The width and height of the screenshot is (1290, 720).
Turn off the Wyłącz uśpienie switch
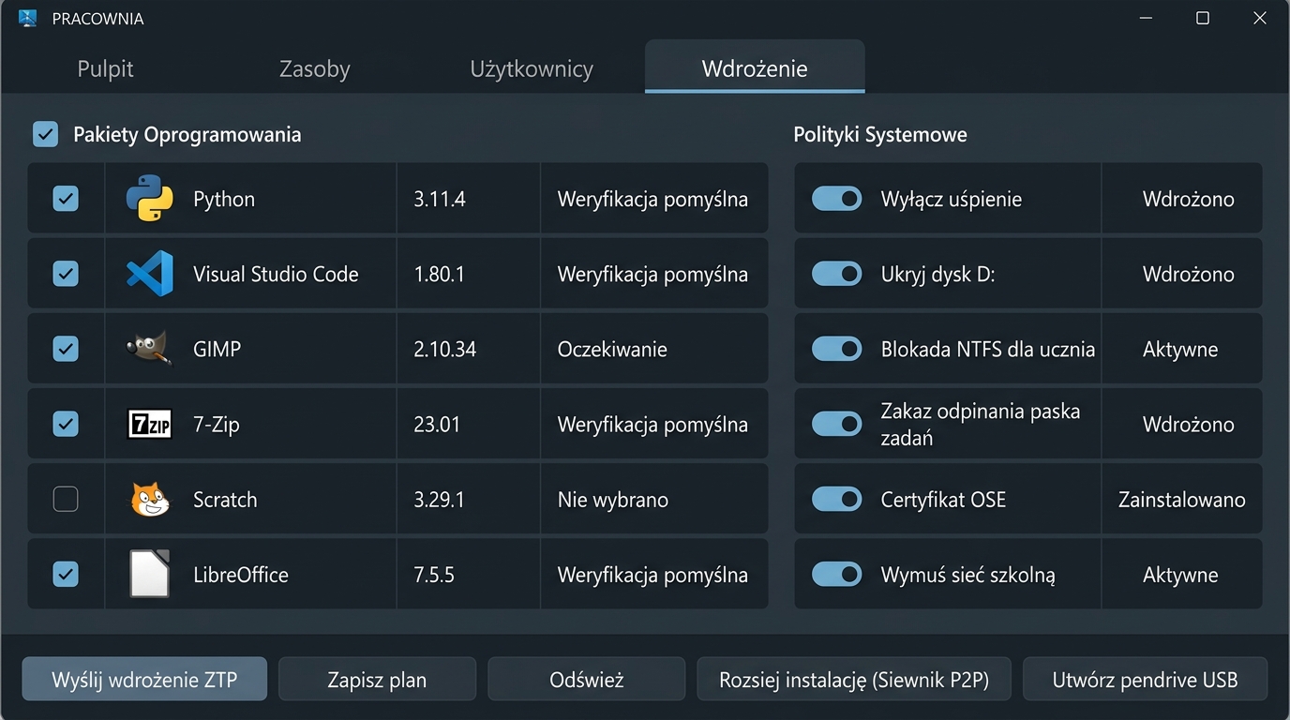pyautogui.click(x=836, y=199)
